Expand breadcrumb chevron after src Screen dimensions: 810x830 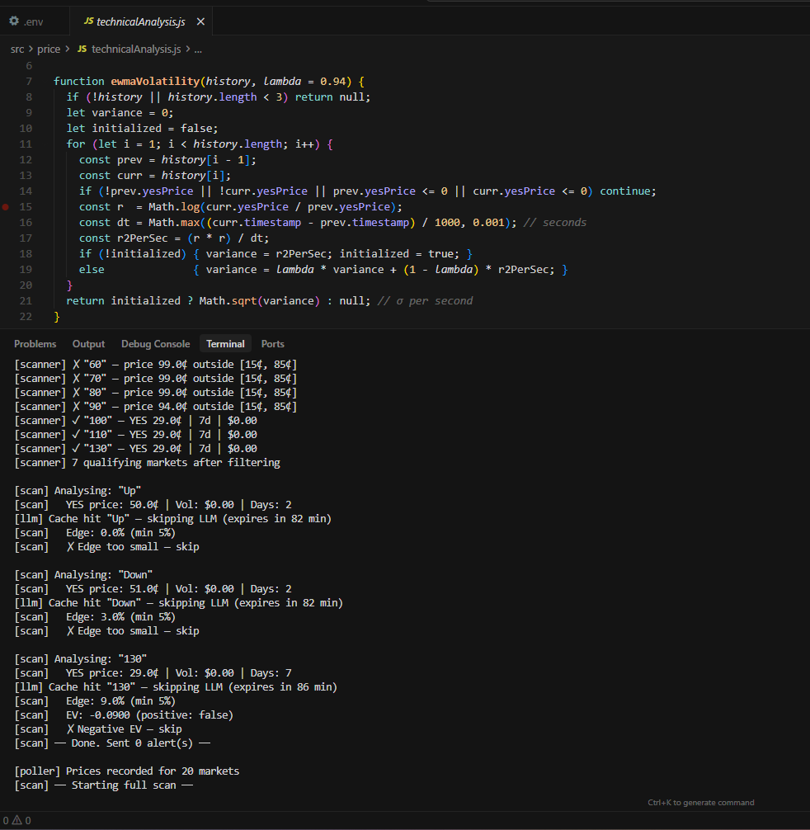[31, 49]
